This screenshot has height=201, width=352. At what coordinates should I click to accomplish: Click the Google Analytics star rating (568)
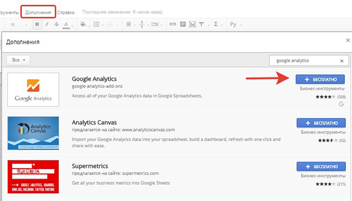click(x=331, y=97)
